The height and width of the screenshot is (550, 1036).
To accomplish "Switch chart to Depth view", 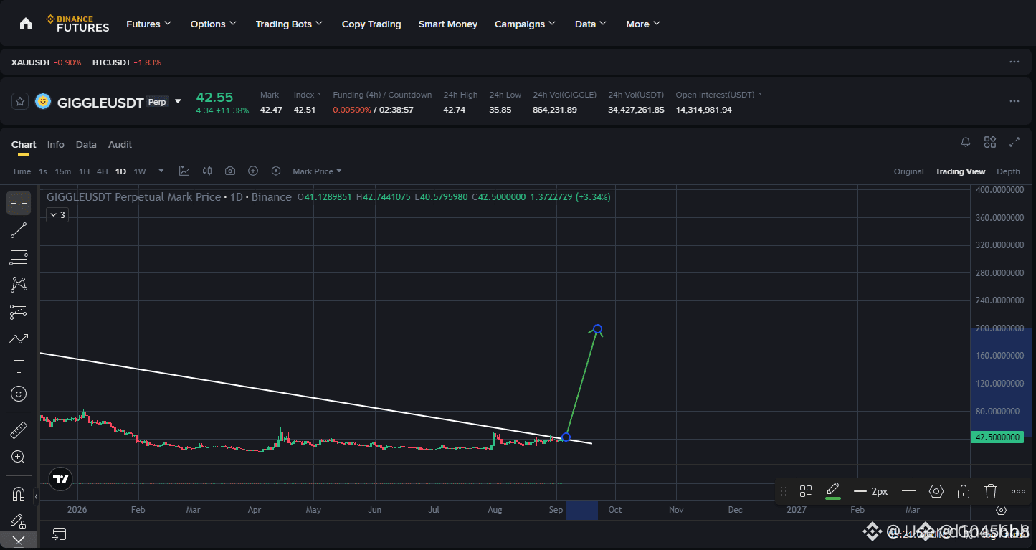I will 1008,171.
